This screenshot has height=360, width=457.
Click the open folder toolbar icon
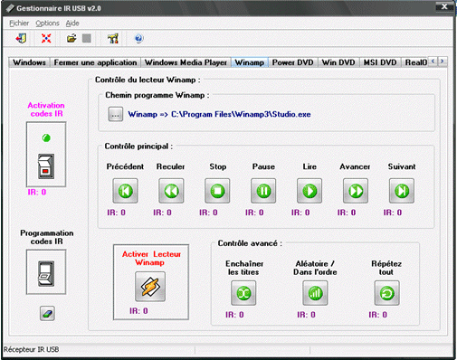[x=71, y=38]
